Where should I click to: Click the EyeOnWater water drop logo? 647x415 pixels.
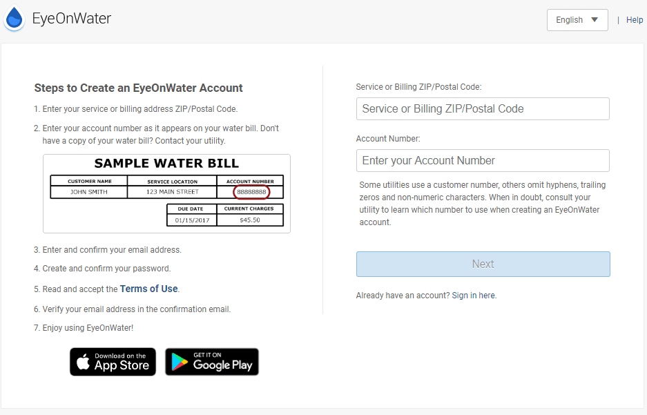[x=14, y=19]
